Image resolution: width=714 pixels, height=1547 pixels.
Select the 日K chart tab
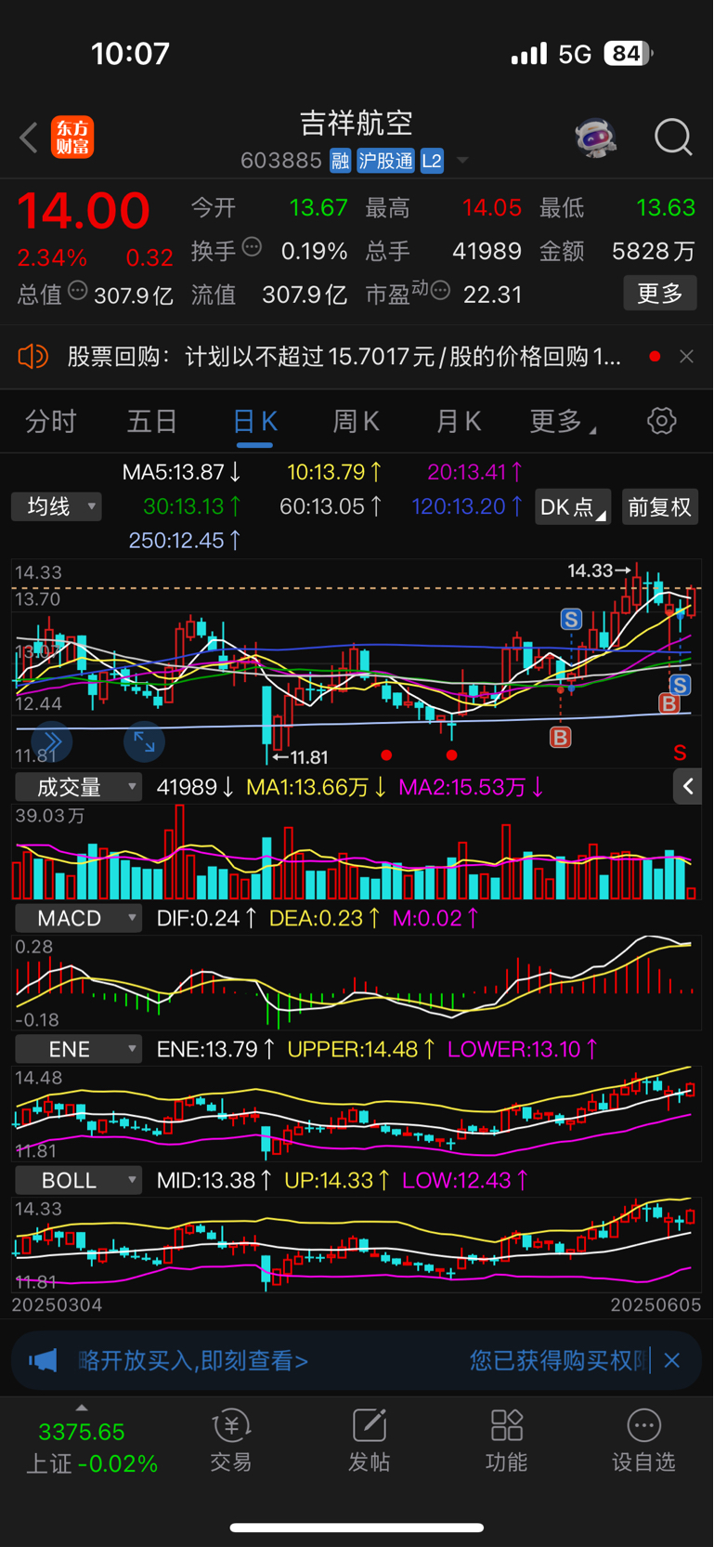pyautogui.click(x=254, y=422)
